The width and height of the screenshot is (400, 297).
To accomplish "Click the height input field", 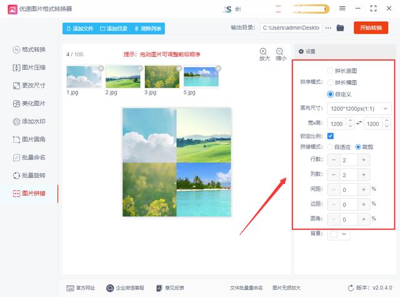I will click(373, 124).
